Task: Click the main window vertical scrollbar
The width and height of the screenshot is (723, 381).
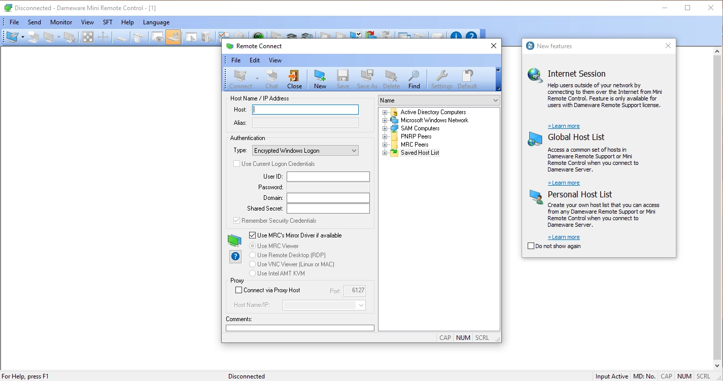Action: point(717,209)
